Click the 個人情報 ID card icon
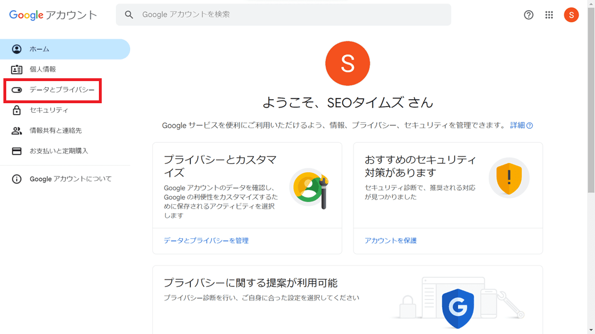 (x=16, y=69)
